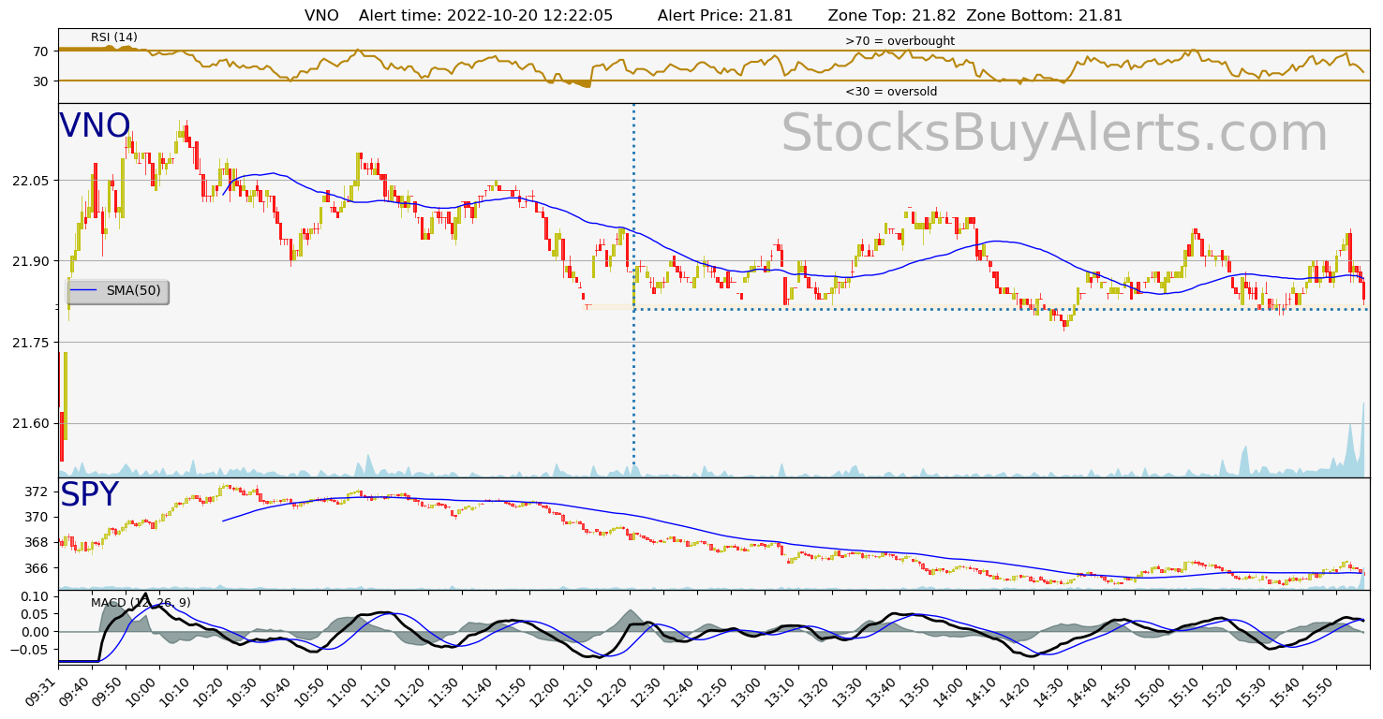
Task: Click the 372 SPY axis label
Action: pyautogui.click(x=38, y=492)
